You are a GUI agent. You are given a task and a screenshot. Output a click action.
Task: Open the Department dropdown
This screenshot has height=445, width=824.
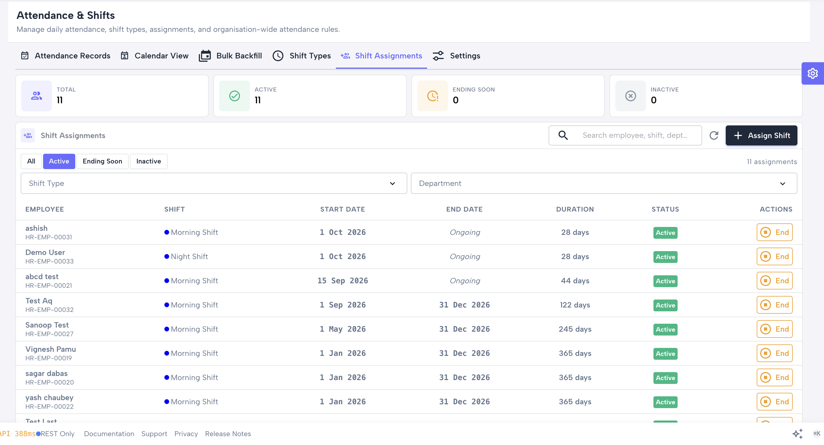click(604, 183)
